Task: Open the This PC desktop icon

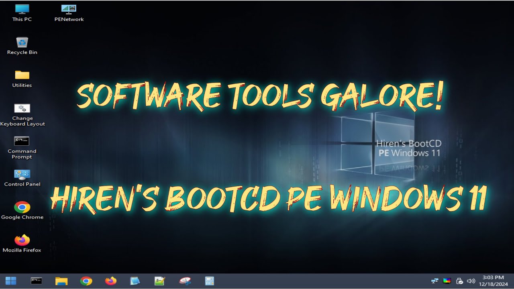Action: [22, 12]
